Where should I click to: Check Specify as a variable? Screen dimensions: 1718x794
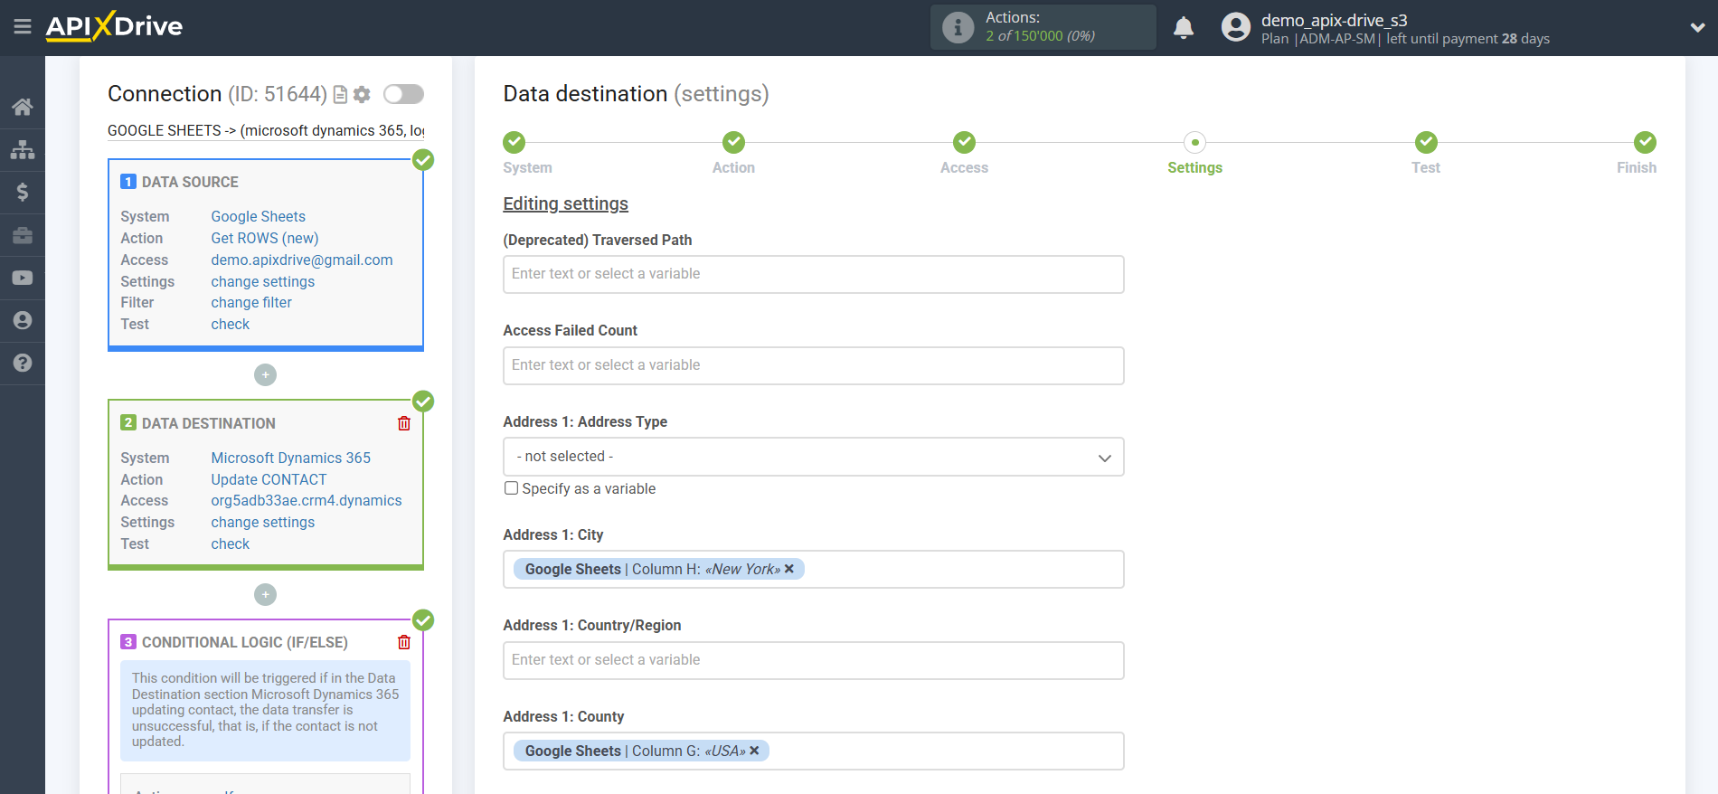pos(512,488)
